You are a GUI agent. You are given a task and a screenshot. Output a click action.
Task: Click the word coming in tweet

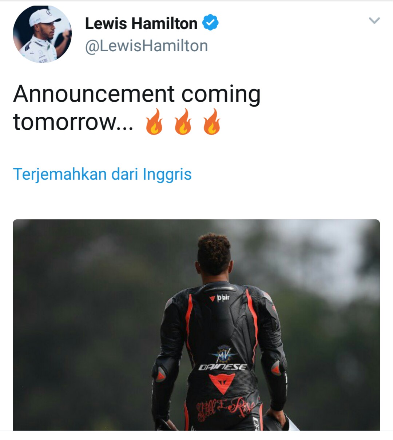221,95
